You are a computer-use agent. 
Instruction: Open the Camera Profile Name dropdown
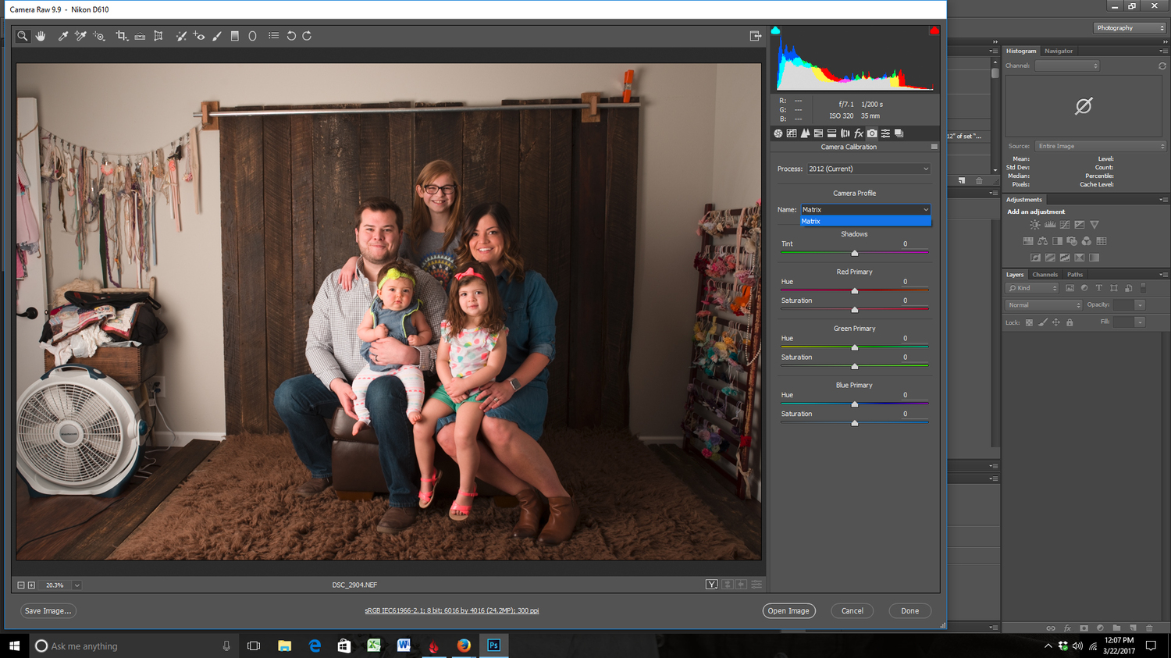pyautogui.click(x=866, y=209)
